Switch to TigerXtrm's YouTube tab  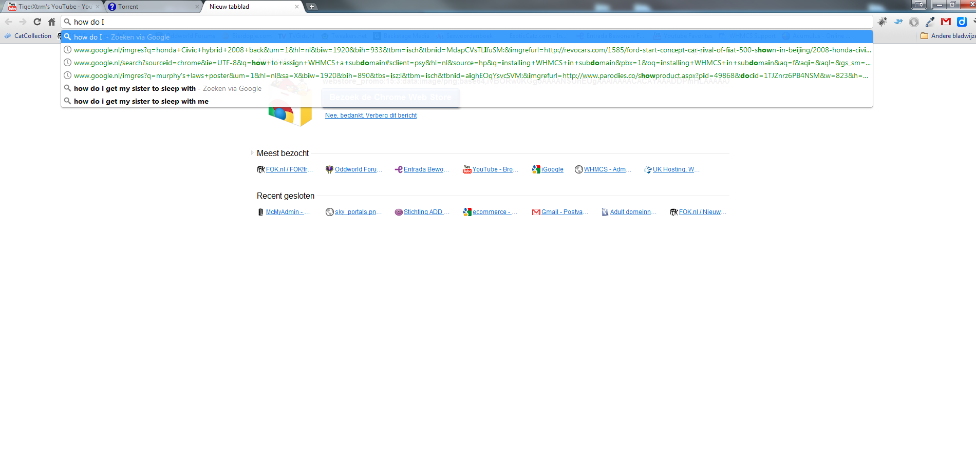[x=51, y=7]
